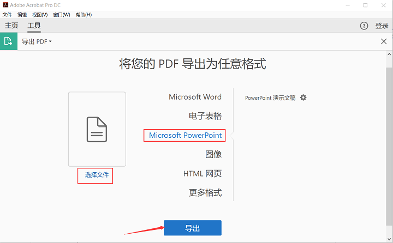
Task: Click the Adobe Acrobat logo in title bar
Action: tap(5, 5)
